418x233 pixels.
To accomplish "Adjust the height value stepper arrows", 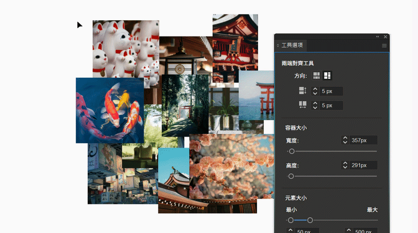I will pos(345,165).
